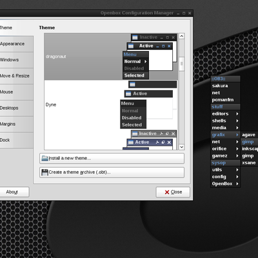This screenshot has width=258, height=258.
Task: Go to the Desktops tab
Action: (x=16, y=108)
